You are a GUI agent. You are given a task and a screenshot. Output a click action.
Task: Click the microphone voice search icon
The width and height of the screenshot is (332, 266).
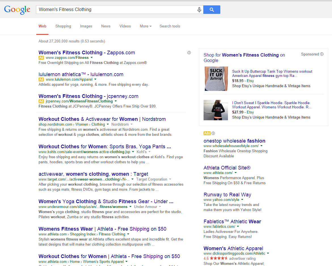pos(199,10)
